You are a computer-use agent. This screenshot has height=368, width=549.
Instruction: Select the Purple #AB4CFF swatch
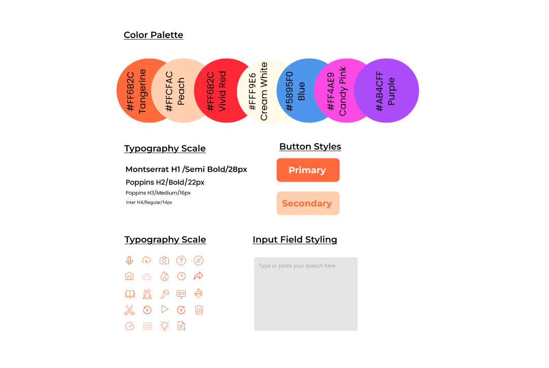[x=387, y=91]
